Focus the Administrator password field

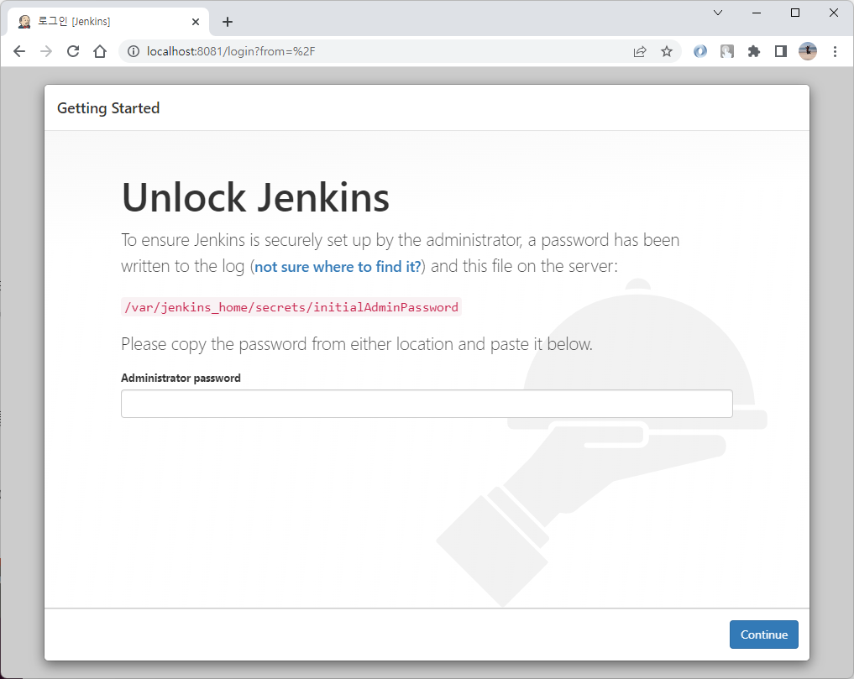(427, 404)
